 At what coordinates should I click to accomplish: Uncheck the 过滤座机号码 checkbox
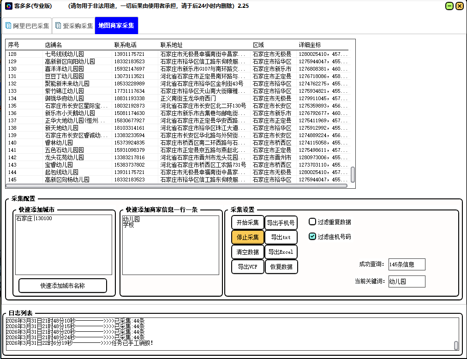pyautogui.click(x=312, y=236)
